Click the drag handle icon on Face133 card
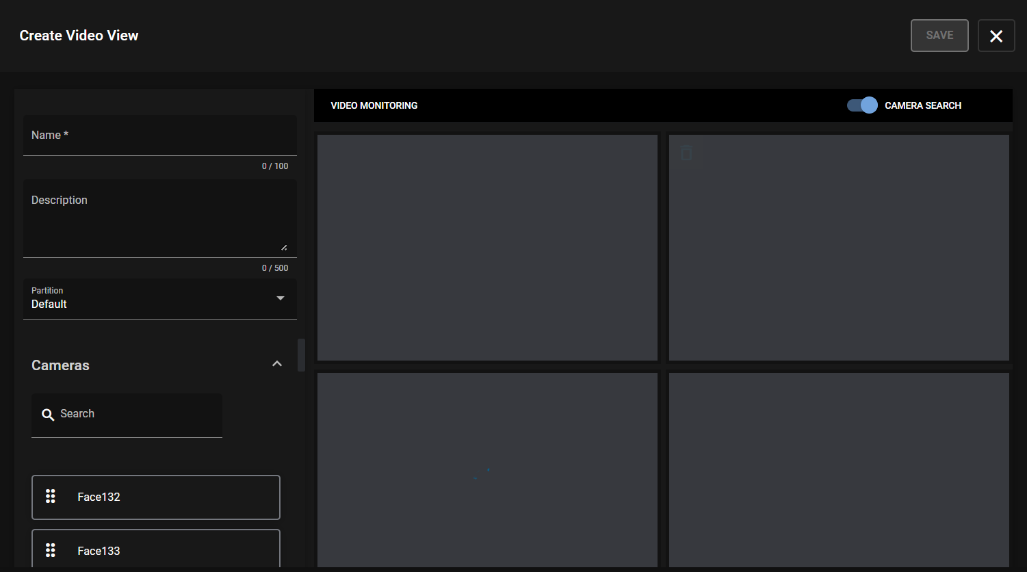This screenshot has width=1027, height=572. tap(50, 550)
